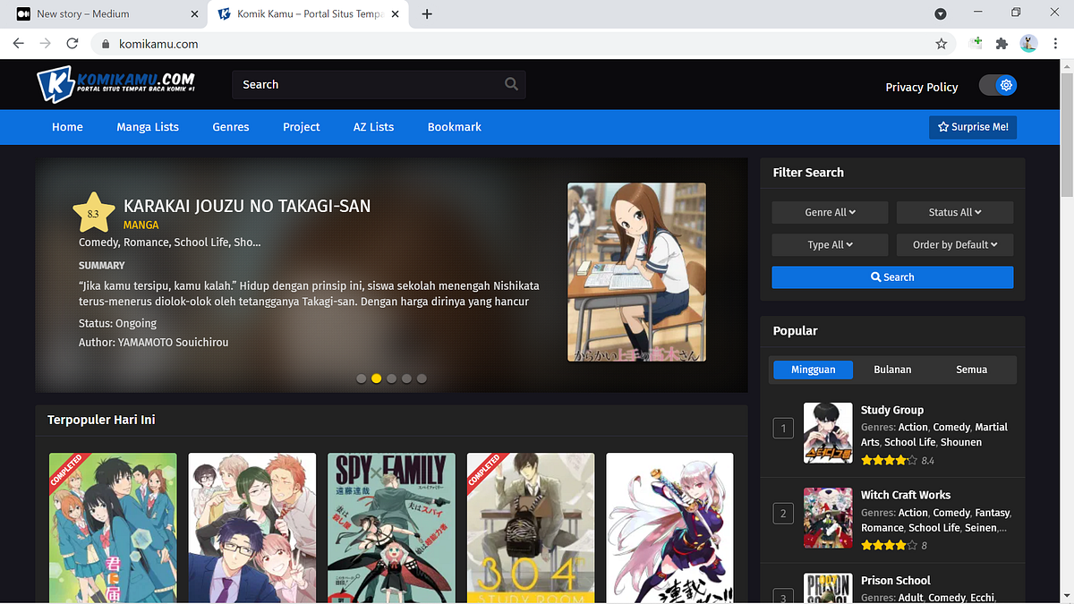Viewport: 1074px width, 604px height.
Task: Select the second yellow slider dot
Action: click(x=376, y=379)
